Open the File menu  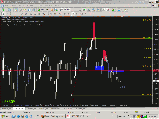pos(7,6)
